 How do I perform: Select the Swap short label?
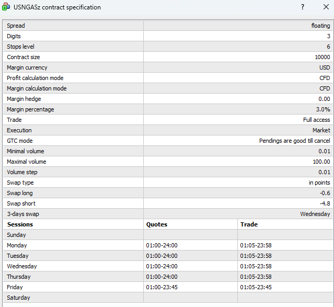[21, 203]
